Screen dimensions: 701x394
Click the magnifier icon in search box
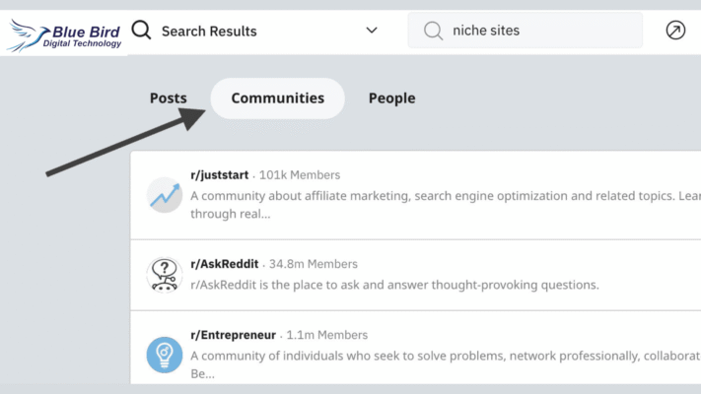coord(433,31)
